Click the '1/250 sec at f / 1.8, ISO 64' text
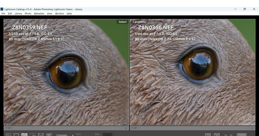 tap(30, 34)
